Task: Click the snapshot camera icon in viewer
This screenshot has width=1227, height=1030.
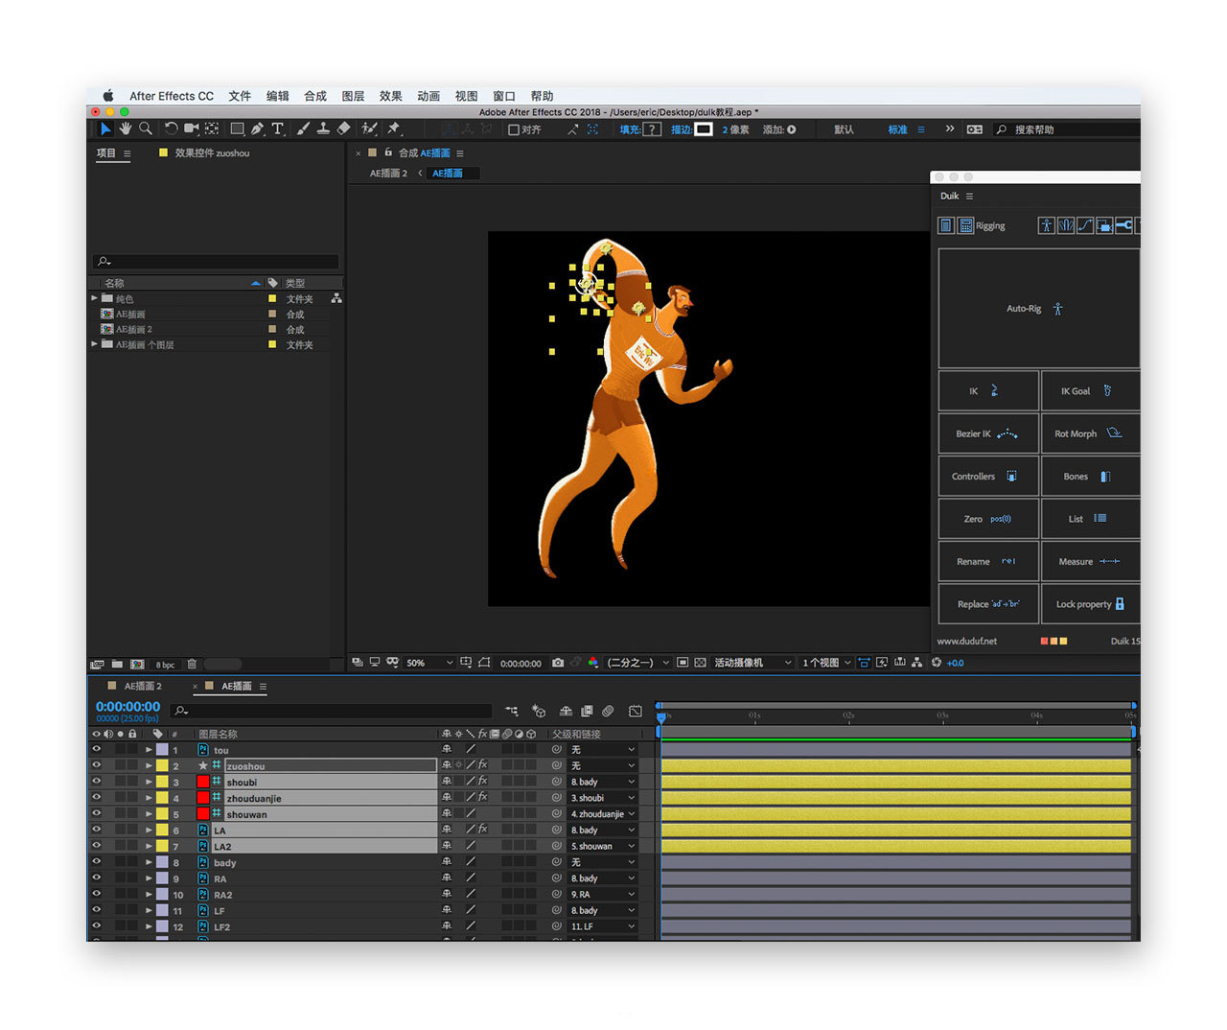Action: [558, 663]
